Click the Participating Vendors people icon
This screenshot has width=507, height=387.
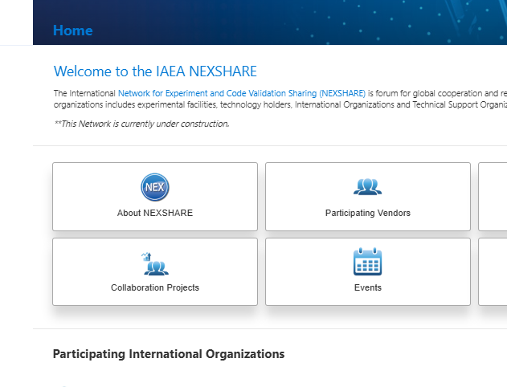pos(368,187)
